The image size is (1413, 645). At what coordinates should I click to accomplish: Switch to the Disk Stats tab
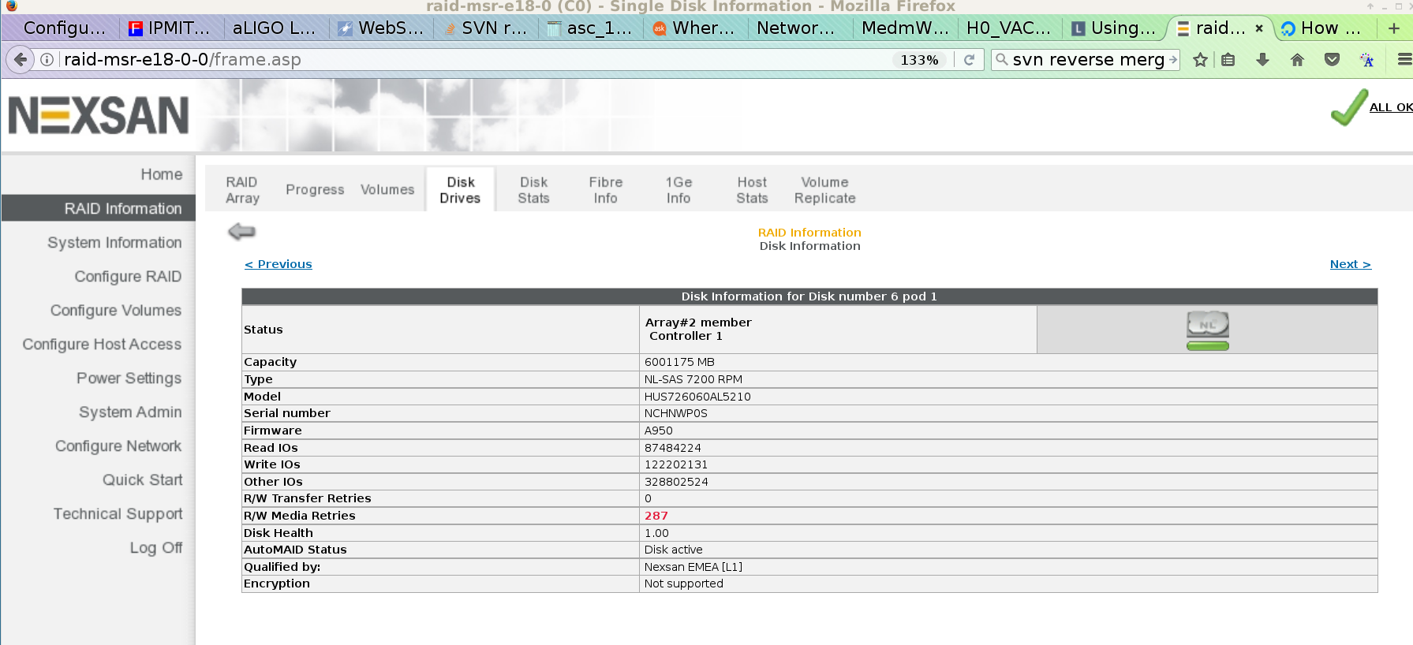click(533, 190)
